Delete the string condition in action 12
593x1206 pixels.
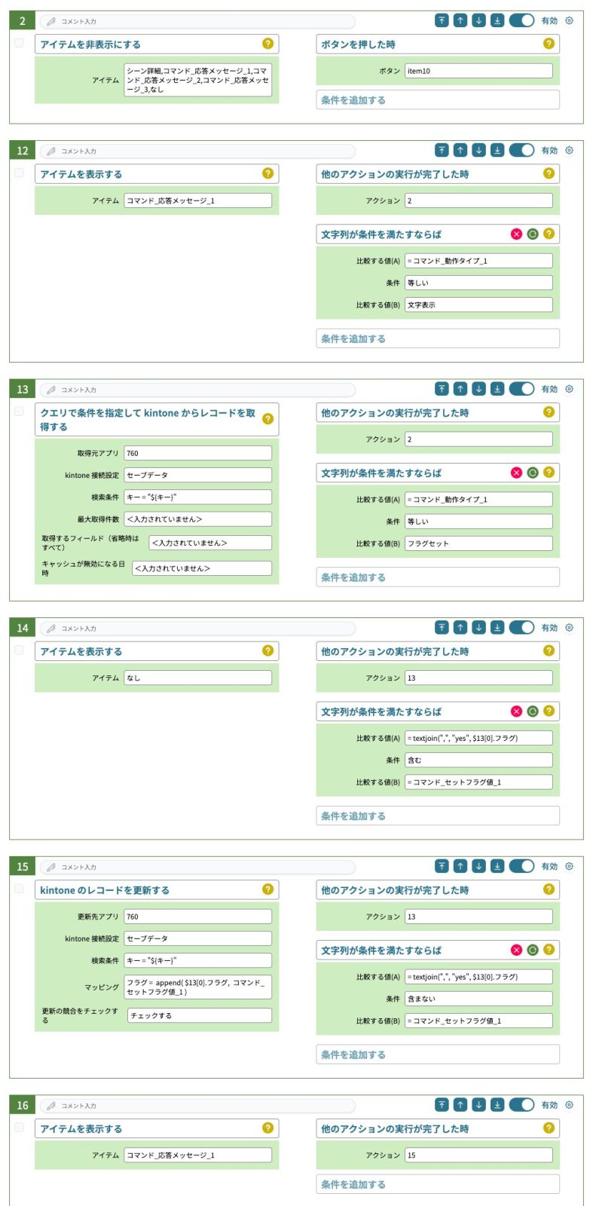point(516,234)
